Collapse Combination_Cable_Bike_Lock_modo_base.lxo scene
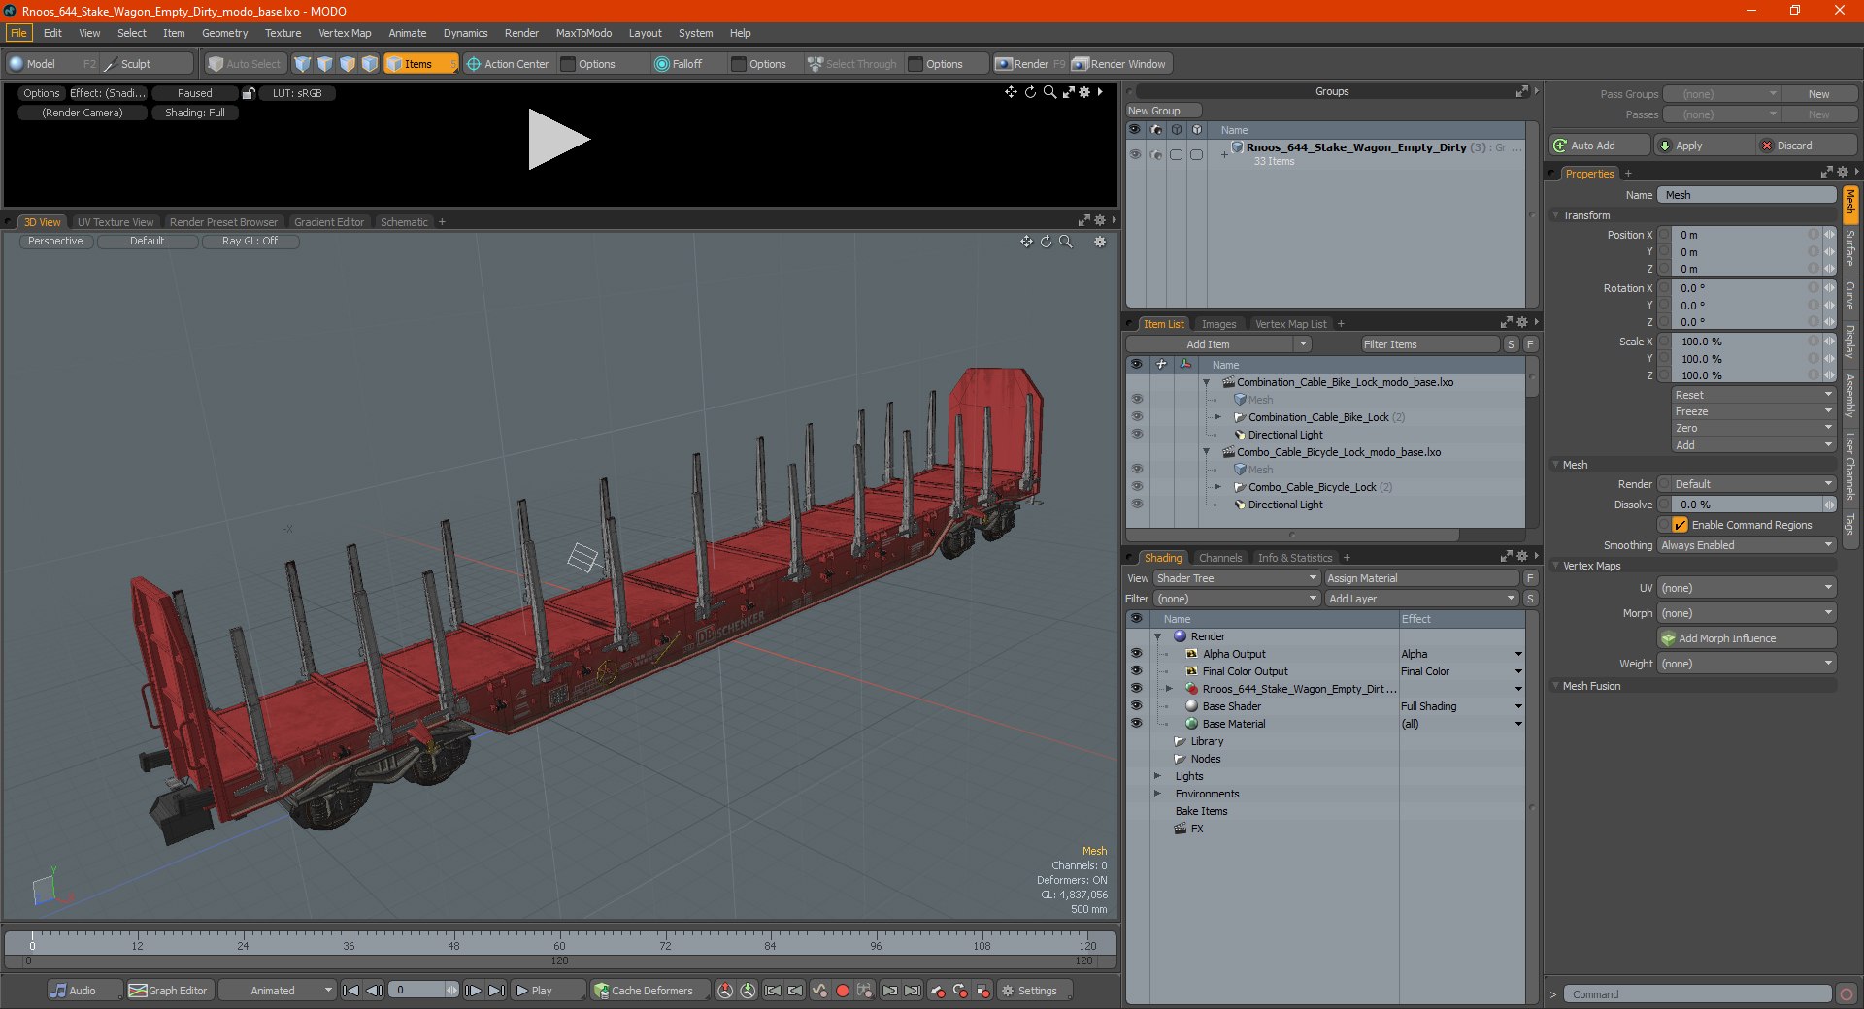Screen dimensions: 1864x1009 pos(1207,382)
